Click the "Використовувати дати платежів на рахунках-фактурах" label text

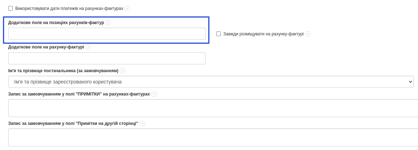(69, 8)
